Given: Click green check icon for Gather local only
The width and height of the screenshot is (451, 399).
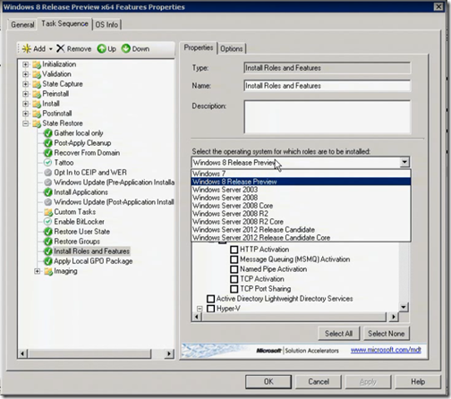Looking at the screenshot, I should (x=48, y=133).
